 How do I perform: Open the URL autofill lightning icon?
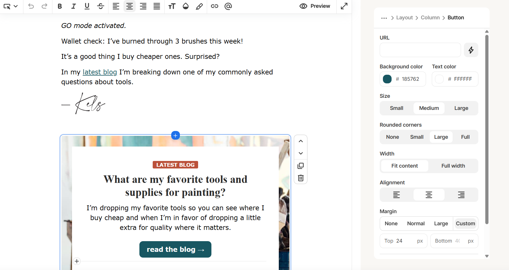click(471, 50)
